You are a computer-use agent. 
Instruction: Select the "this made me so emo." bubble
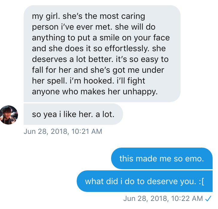coord(161,158)
